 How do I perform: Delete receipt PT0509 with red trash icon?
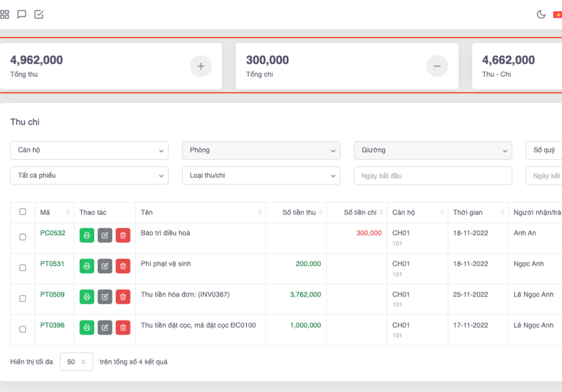coord(123,297)
